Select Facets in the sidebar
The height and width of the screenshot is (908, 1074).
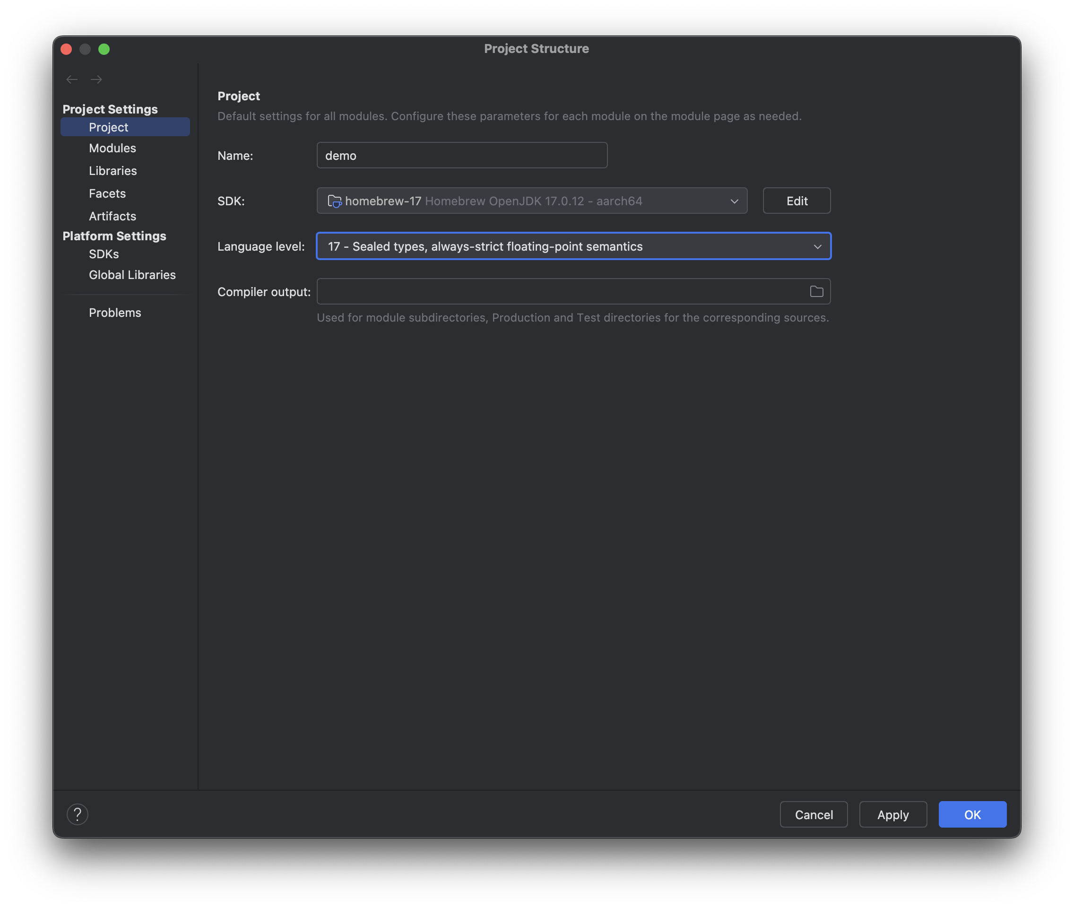107,193
